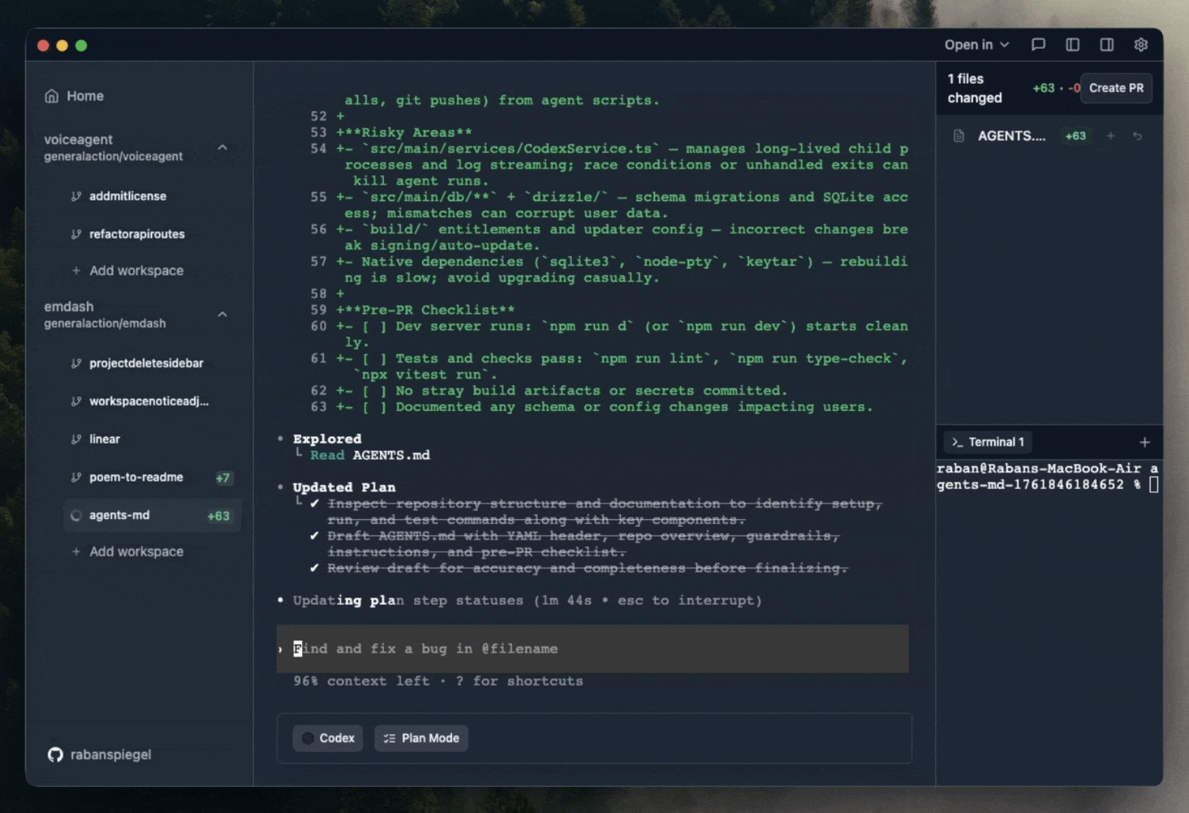
Task: Revert AGENTS.md changes with undo icon
Action: [1137, 136]
